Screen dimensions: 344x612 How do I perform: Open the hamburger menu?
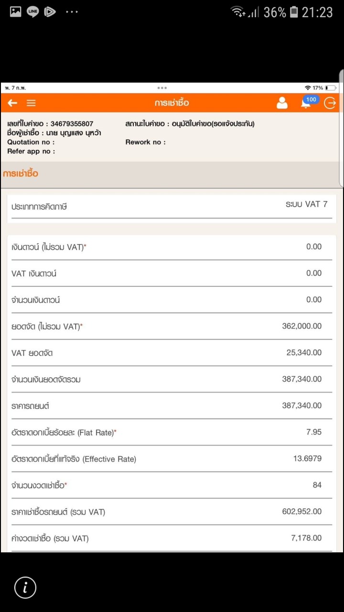[31, 103]
